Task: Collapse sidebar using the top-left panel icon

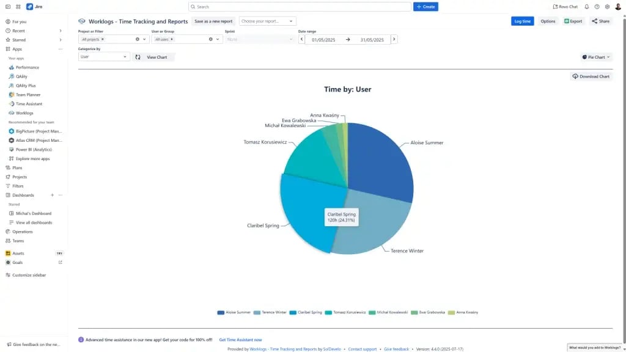Action: pyautogui.click(x=8, y=7)
